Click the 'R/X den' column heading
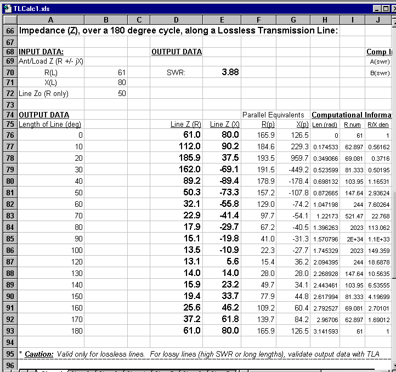396x372 pixels. (x=378, y=125)
